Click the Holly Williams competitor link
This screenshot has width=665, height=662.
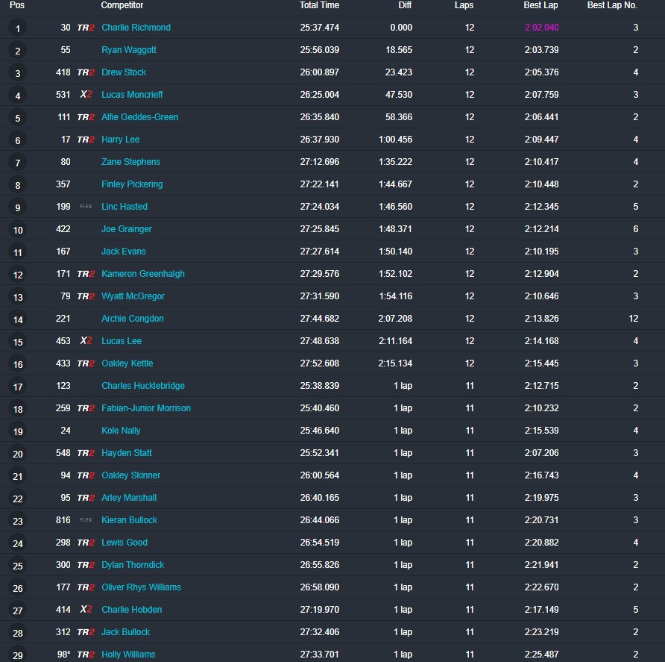click(128, 655)
